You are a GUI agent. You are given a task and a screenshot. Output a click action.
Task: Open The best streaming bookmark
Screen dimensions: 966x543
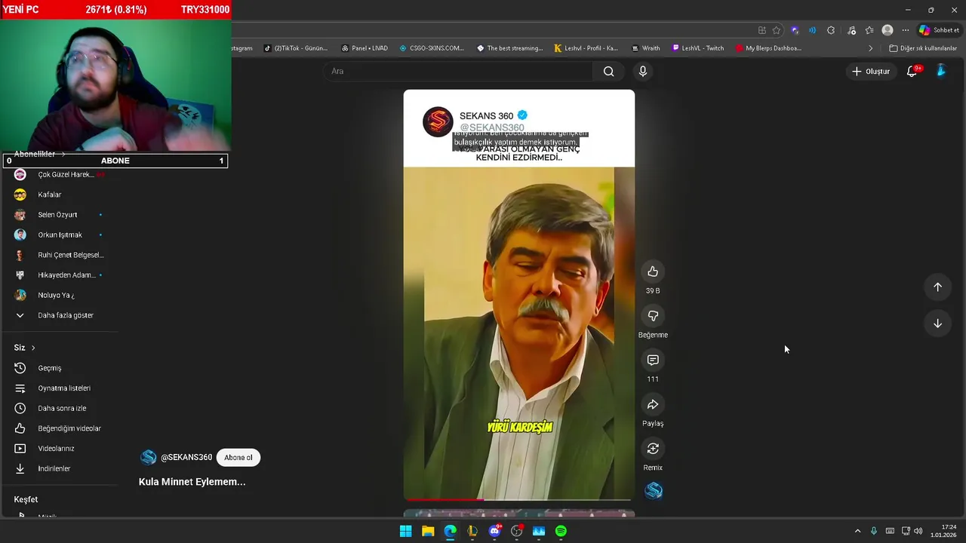pos(509,48)
